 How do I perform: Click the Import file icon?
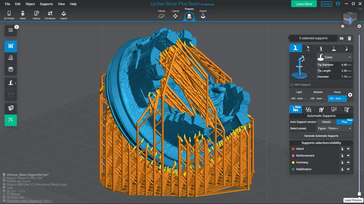tap(64, 15)
